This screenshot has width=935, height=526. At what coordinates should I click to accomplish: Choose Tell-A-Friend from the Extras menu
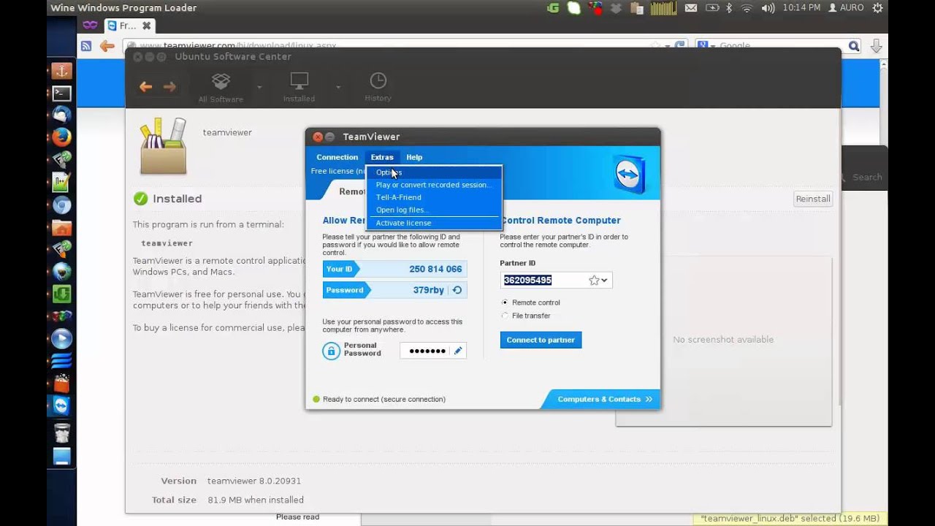pyautogui.click(x=434, y=197)
